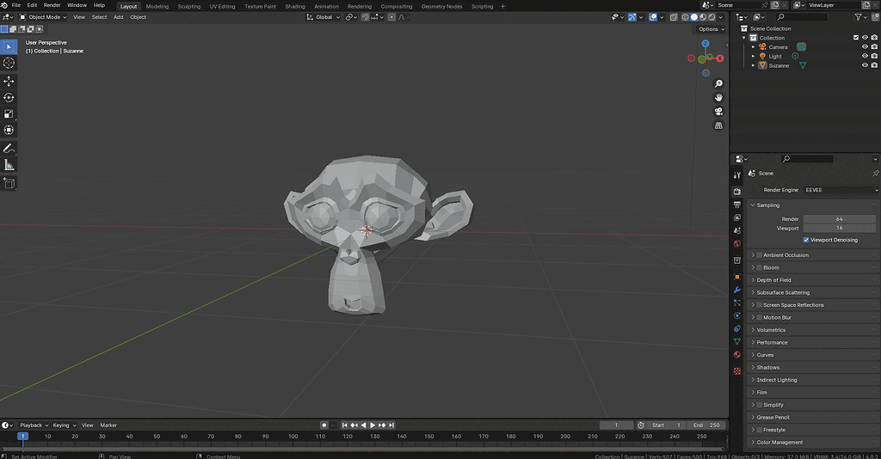
Task: Select rendered viewport shading
Action: pyautogui.click(x=712, y=17)
